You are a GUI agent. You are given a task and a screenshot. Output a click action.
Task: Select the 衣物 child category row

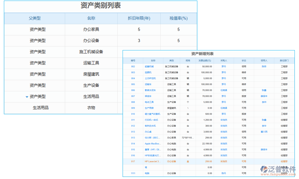(91, 108)
